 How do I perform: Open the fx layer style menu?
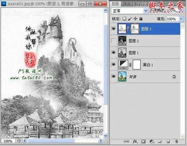135,141
